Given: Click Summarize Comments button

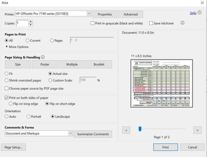Looking at the screenshot, I should pos(93,134).
